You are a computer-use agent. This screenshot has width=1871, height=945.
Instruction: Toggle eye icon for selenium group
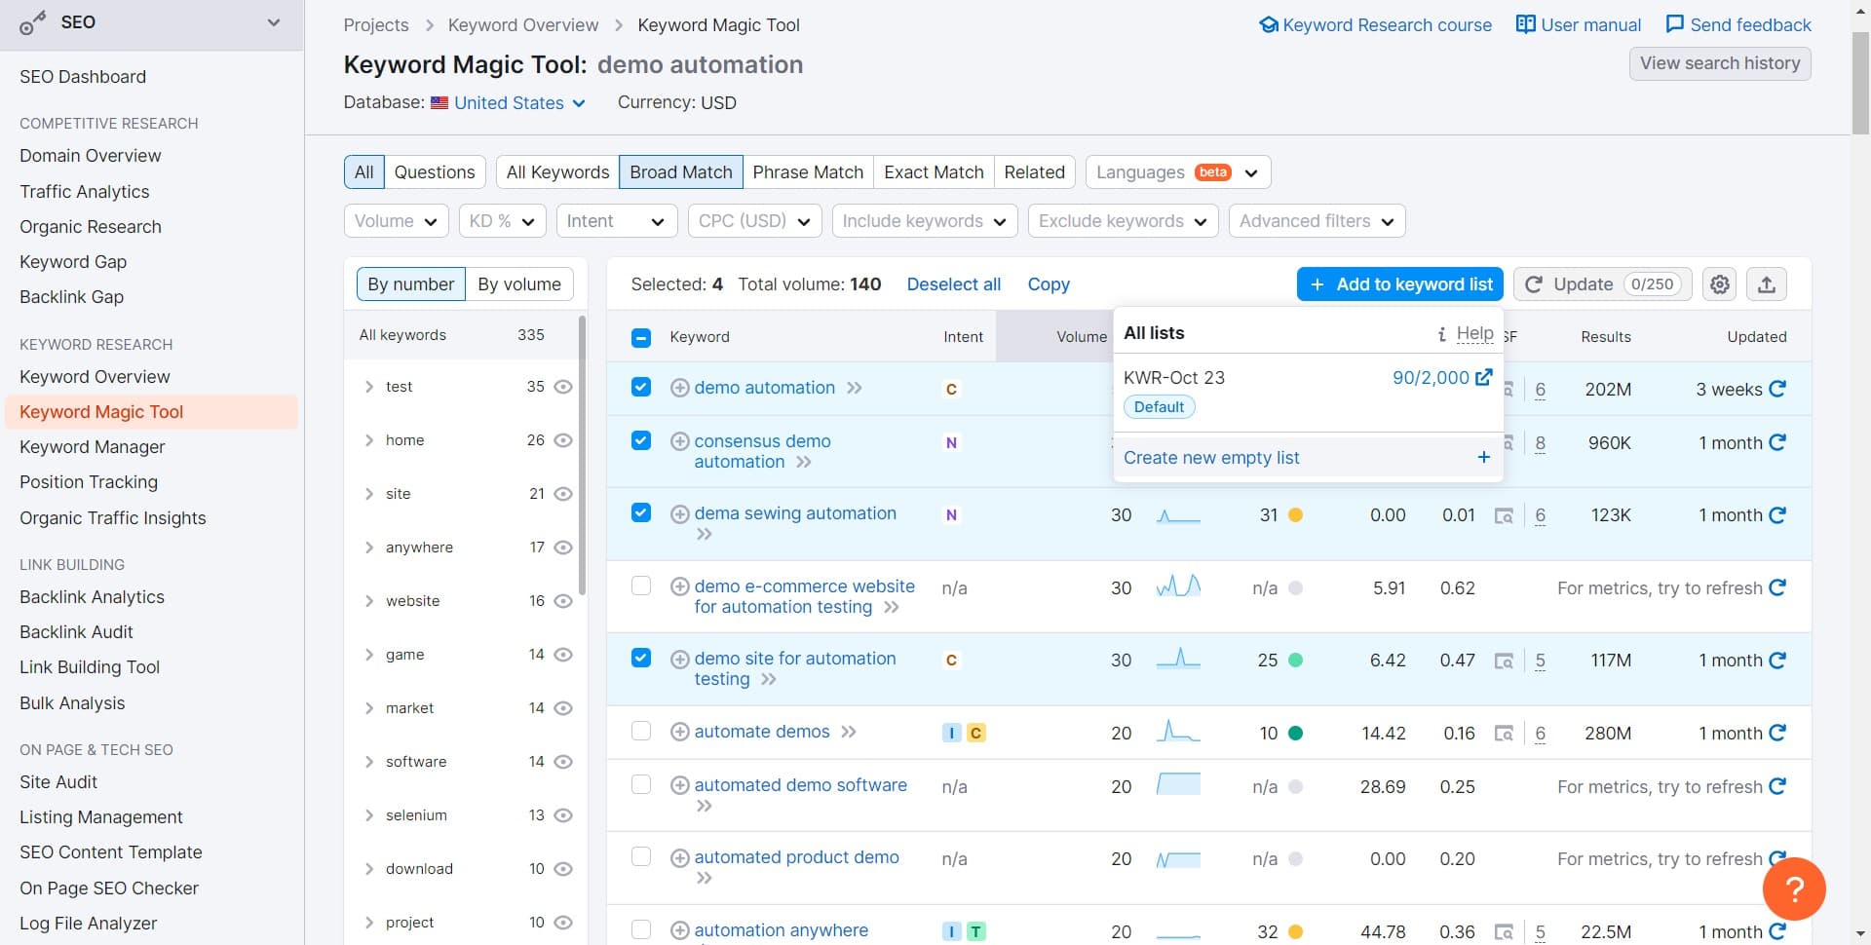pos(563,815)
